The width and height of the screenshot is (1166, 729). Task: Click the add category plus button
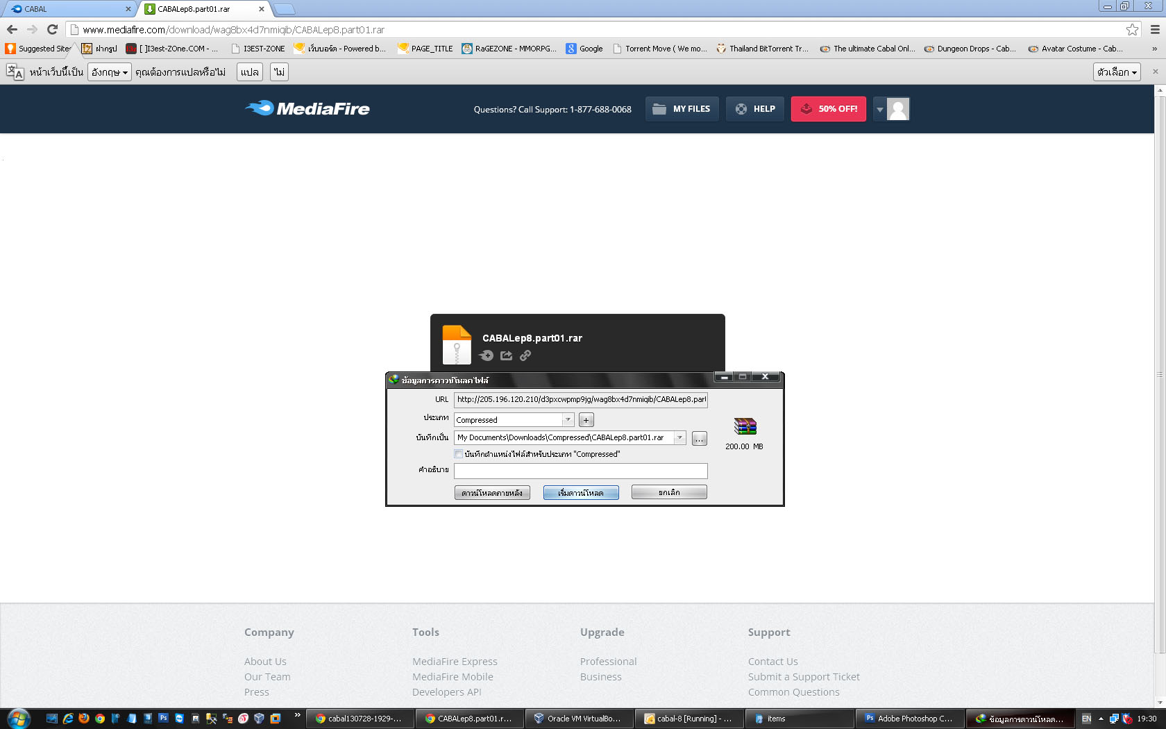[586, 420]
